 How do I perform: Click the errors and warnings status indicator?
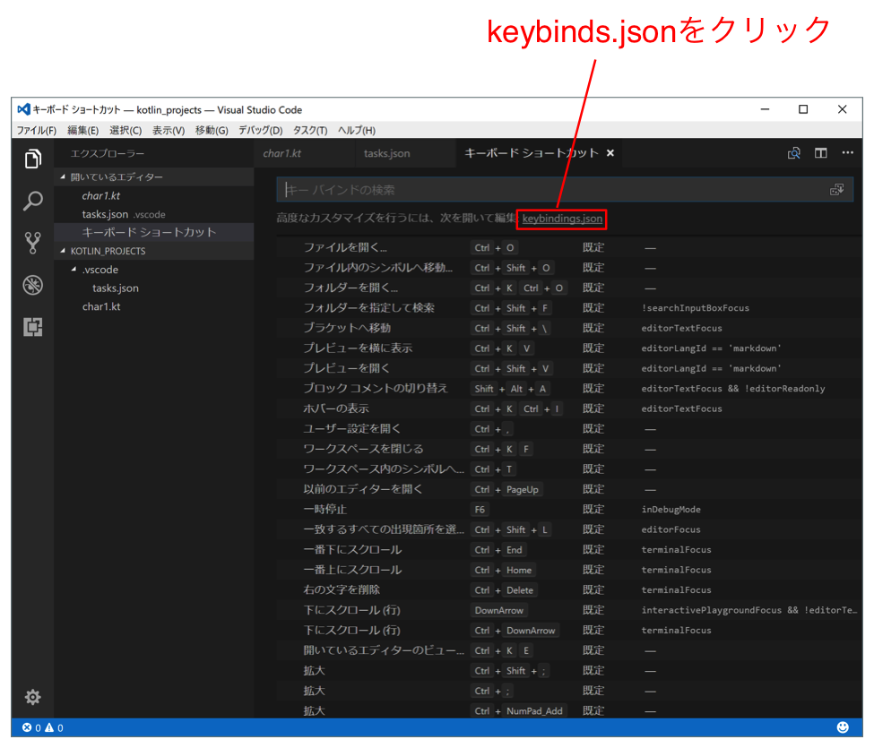point(42,727)
